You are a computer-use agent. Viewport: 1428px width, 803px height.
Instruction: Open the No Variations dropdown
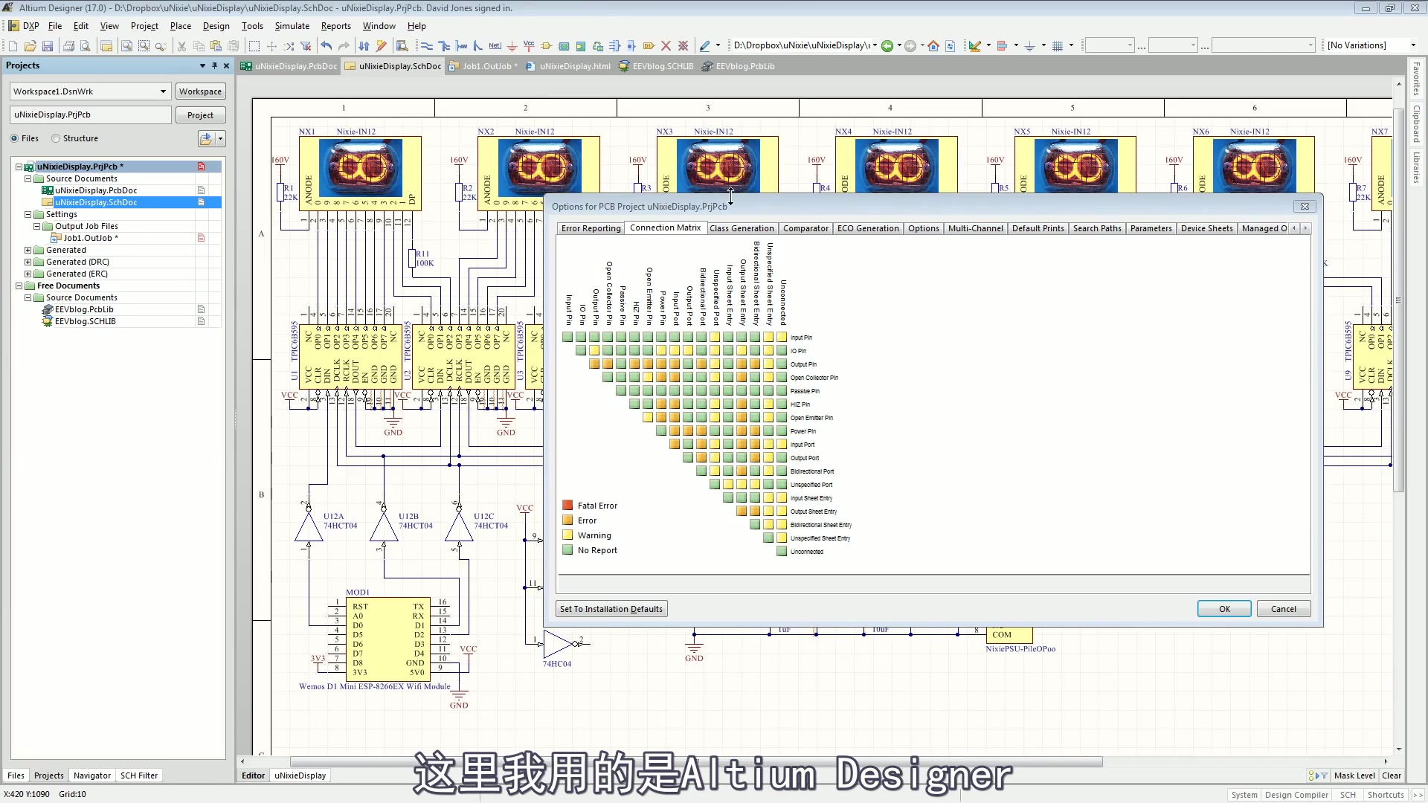(1413, 45)
